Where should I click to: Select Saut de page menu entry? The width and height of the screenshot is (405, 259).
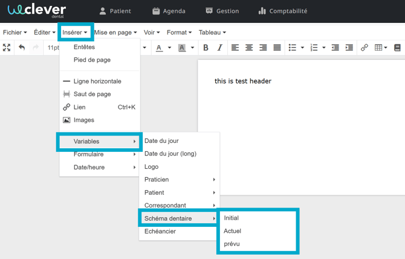click(92, 94)
